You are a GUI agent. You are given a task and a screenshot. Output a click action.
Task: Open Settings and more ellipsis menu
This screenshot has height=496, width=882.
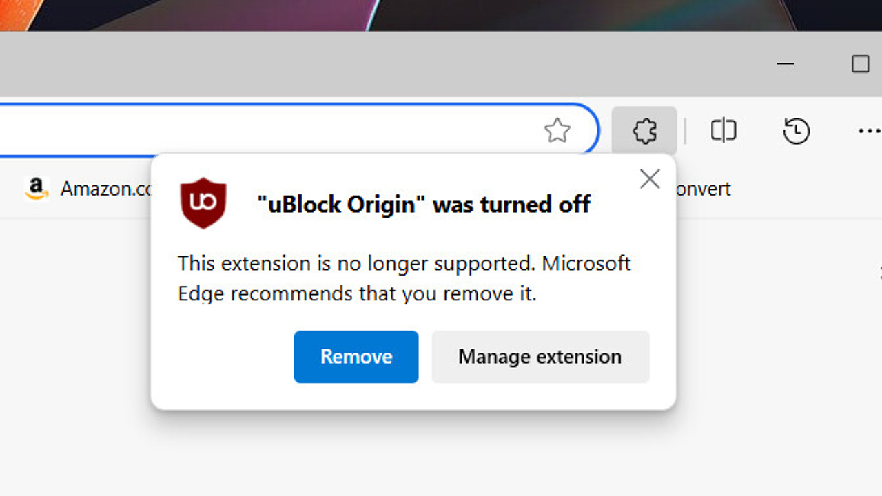[x=870, y=130]
